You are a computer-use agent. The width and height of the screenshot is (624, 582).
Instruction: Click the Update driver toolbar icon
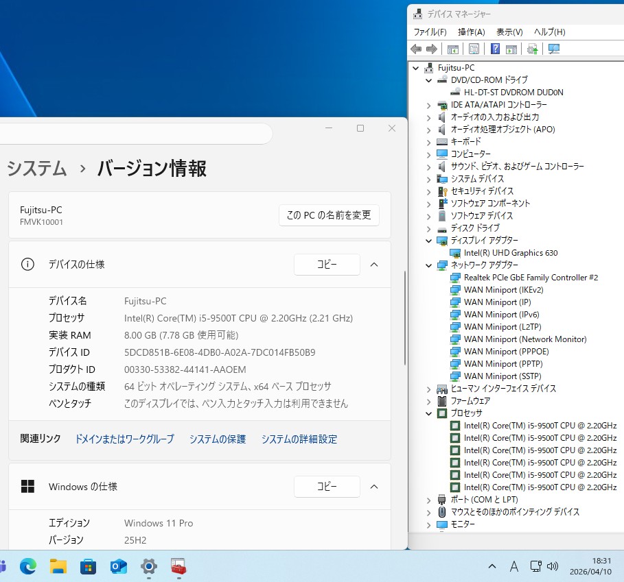pyautogui.click(x=532, y=49)
